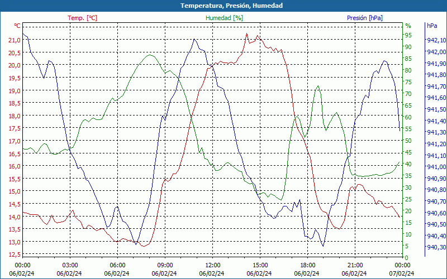Click pressure axis value '940,30'

pos(436,247)
